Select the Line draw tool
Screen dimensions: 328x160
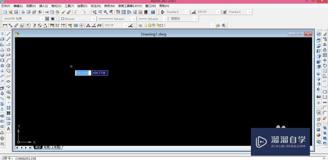[x=9, y=34]
